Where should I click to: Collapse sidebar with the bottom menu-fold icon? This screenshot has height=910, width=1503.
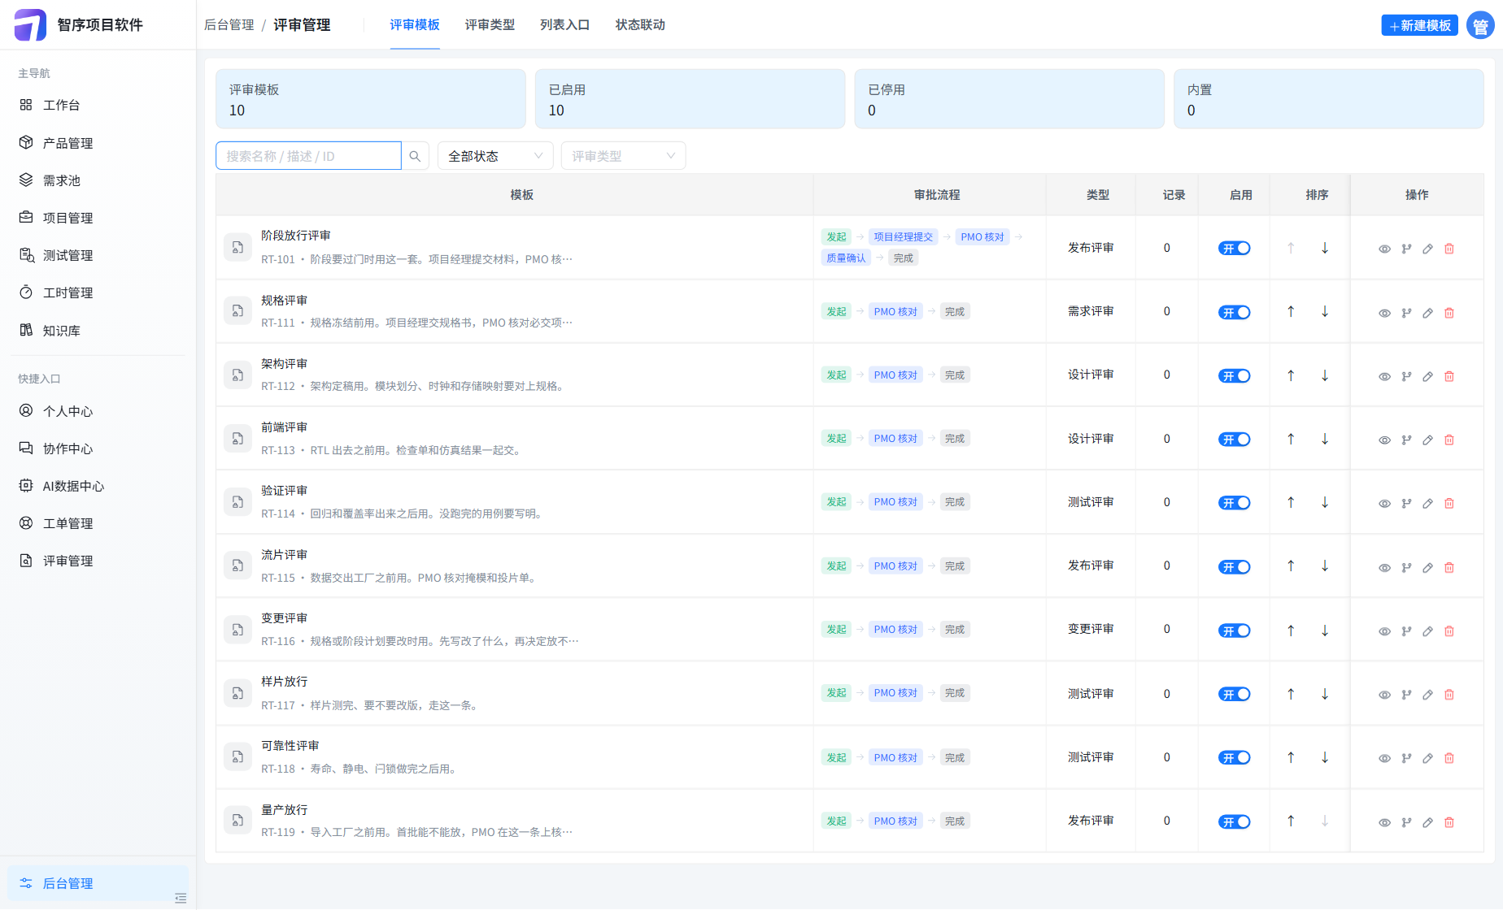181,898
